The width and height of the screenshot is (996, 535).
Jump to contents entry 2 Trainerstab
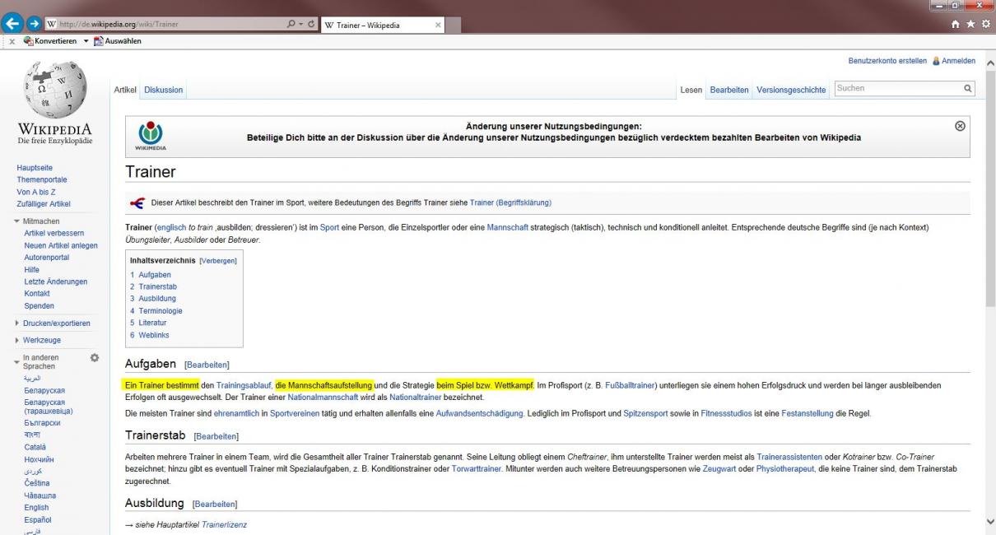[x=153, y=286]
